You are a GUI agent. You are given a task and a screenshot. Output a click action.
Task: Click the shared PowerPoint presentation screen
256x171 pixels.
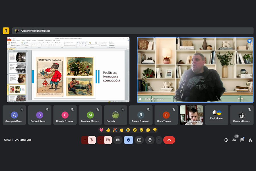point(68,70)
